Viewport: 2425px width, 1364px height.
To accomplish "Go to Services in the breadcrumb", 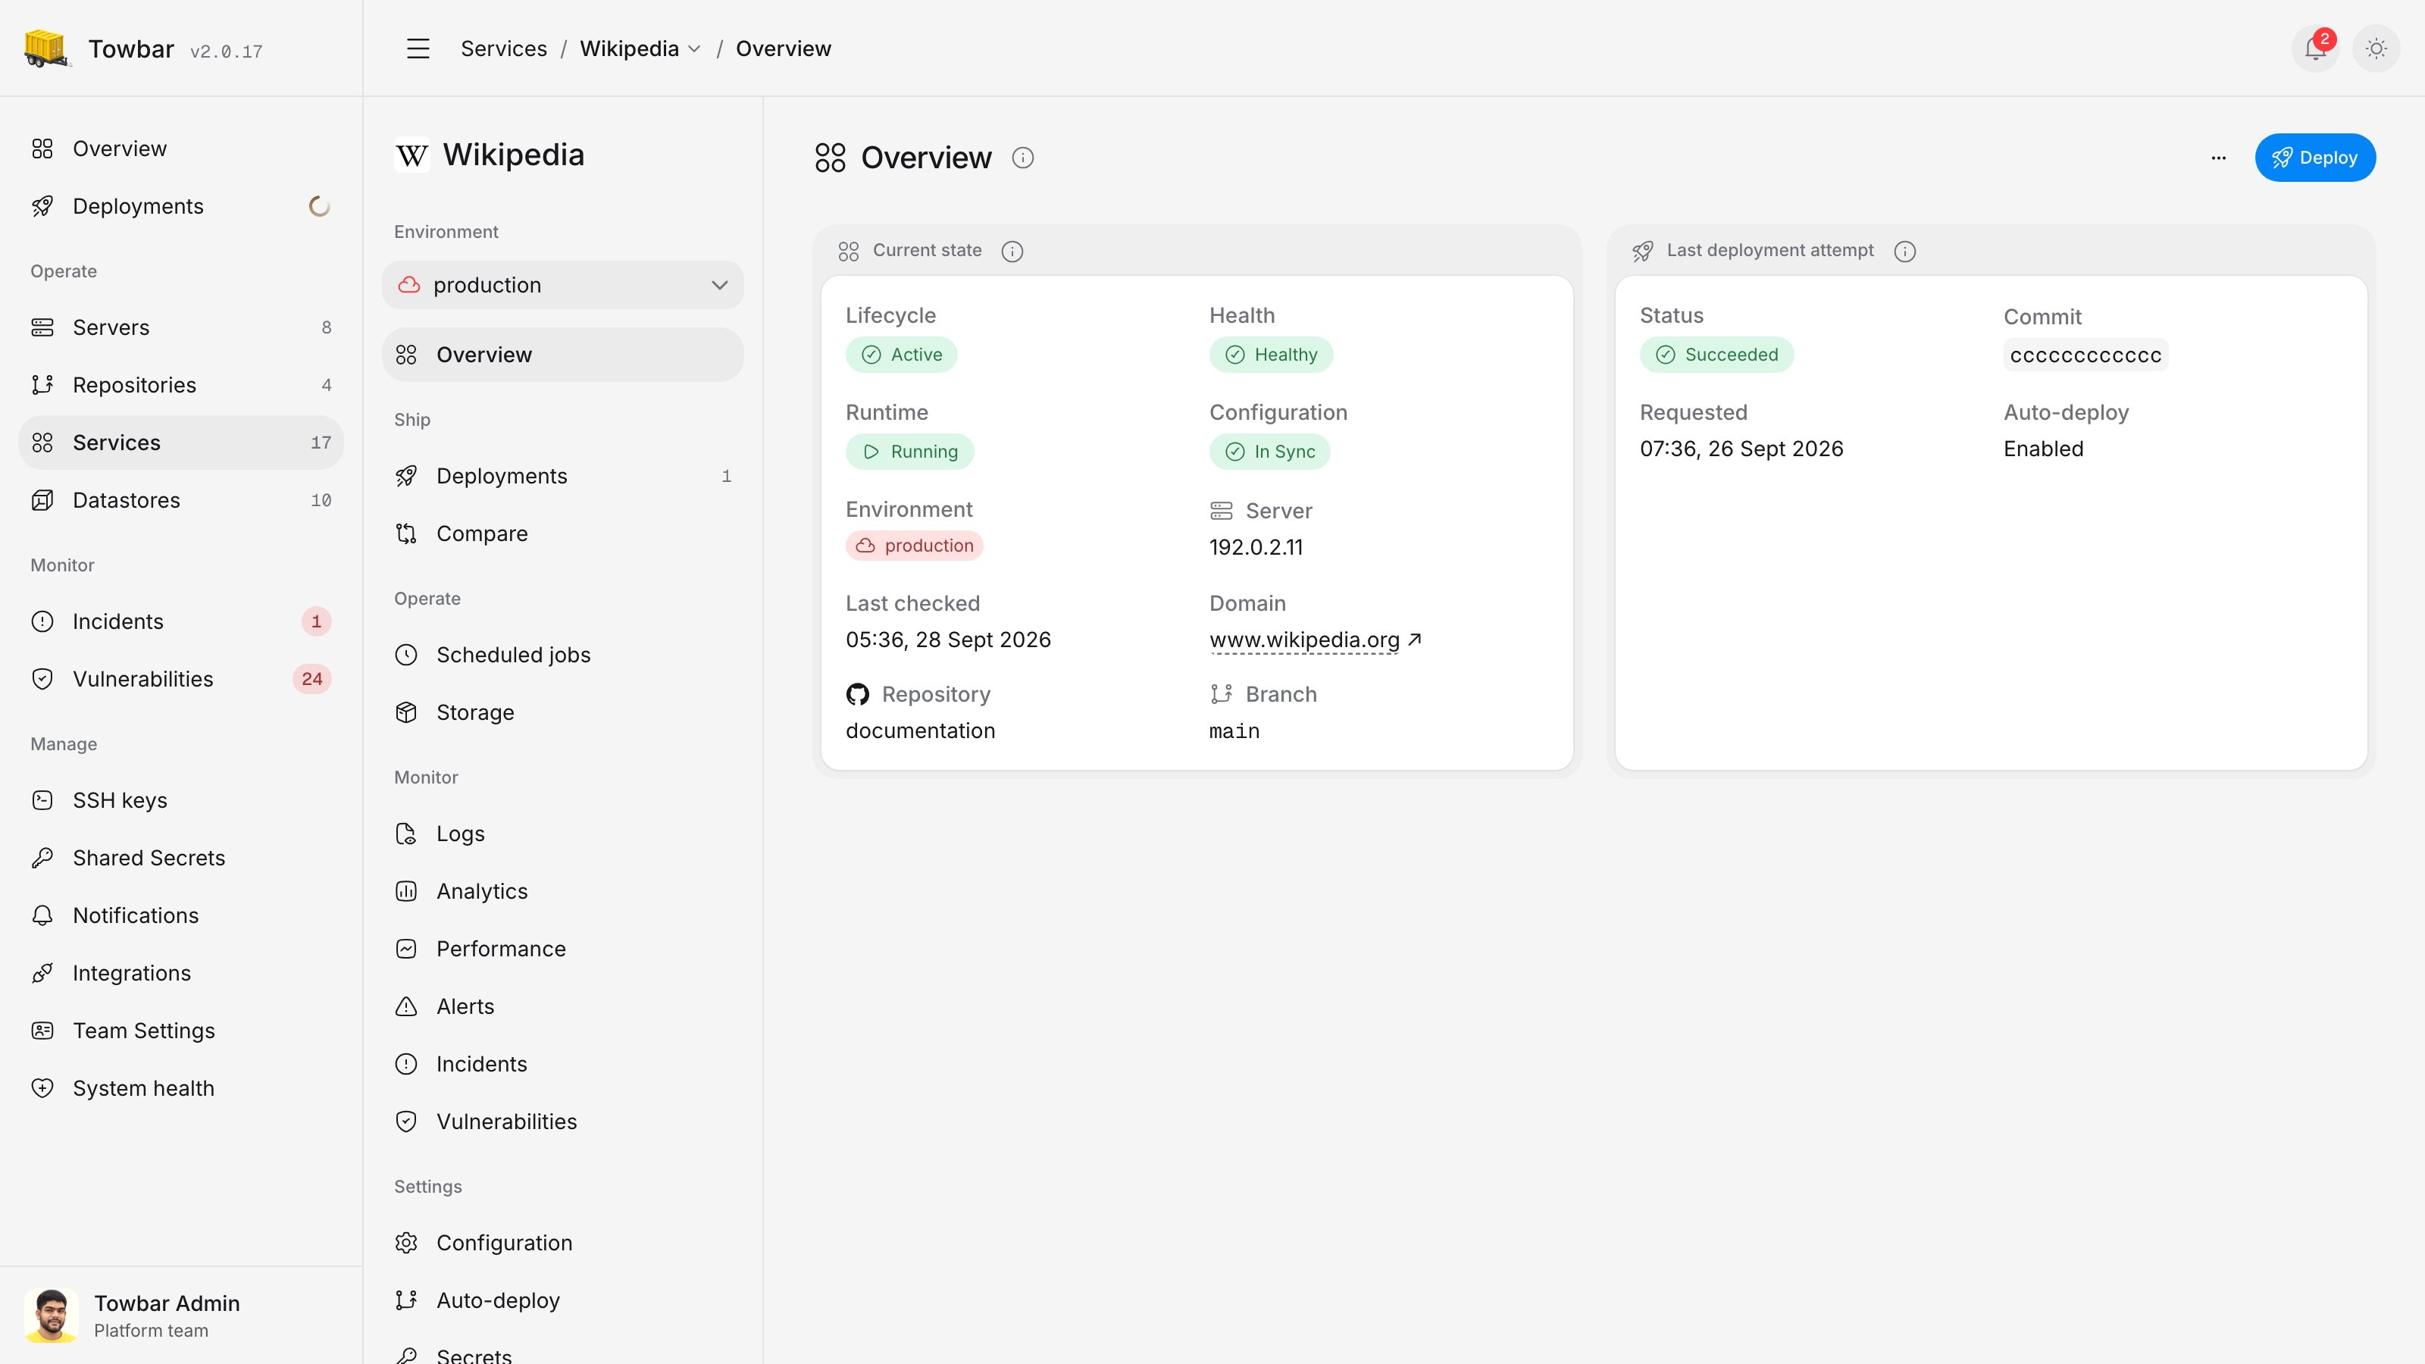I will coord(504,49).
